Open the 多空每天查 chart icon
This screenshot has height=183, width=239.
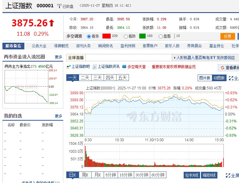124,67
